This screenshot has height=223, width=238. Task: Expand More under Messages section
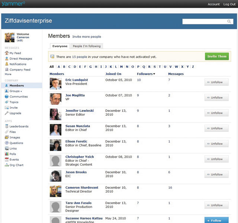click(8, 74)
